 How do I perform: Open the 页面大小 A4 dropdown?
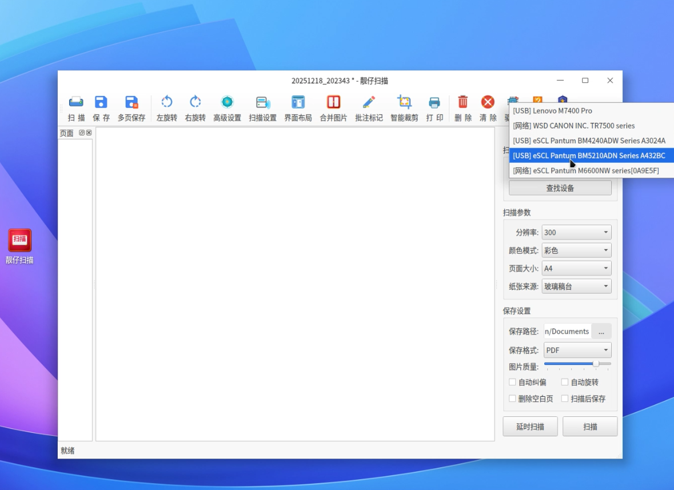click(576, 268)
